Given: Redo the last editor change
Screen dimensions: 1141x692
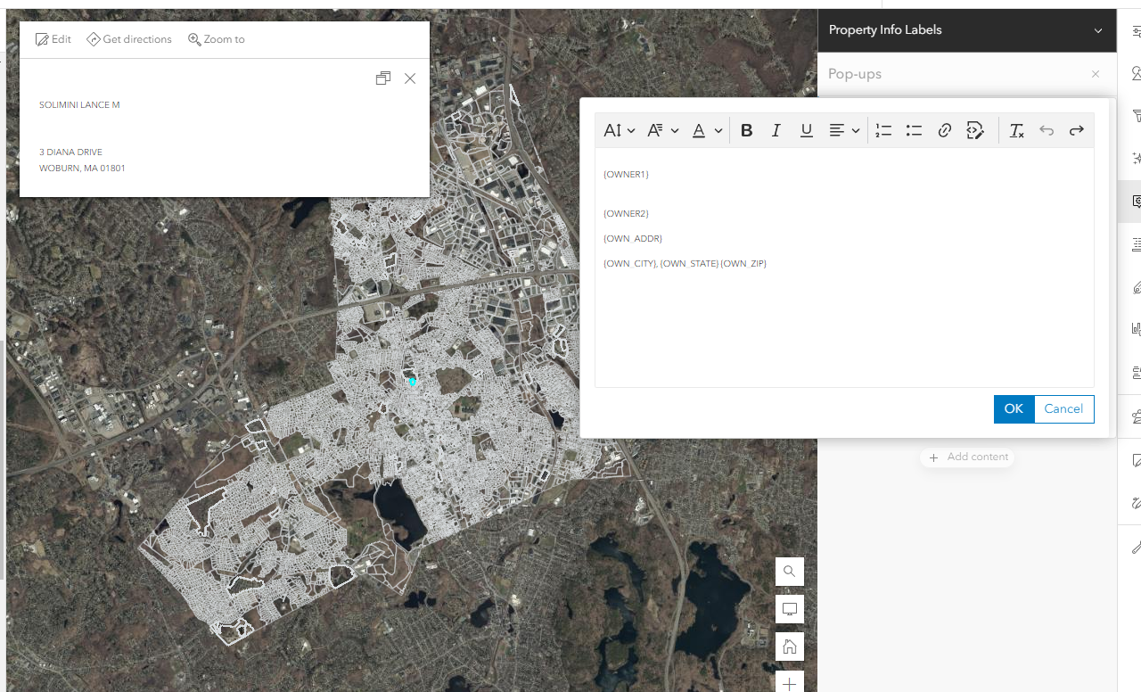Looking at the screenshot, I should click(x=1077, y=130).
